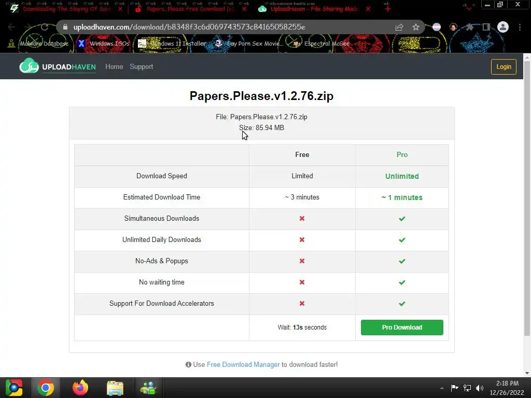The image size is (531, 398).
Task: Click the forward navigation arrow
Action: point(28,27)
